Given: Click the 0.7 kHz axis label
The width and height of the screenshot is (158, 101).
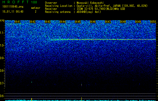Looking at the screenshot, I should (2, 83).
